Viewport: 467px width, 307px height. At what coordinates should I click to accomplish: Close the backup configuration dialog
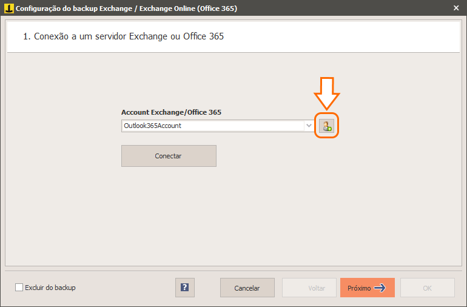[456, 8]
